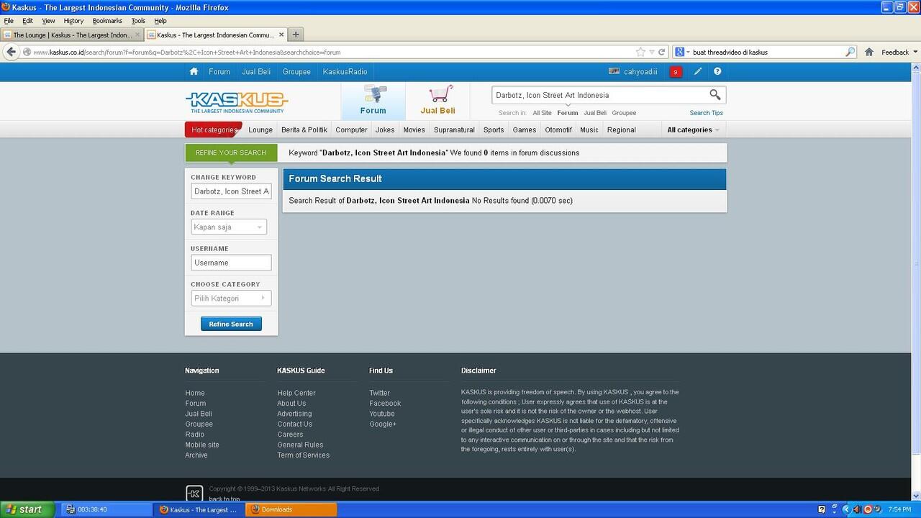Open the File menu
Screen dimensions: 921x518
(x=9, y=21)
